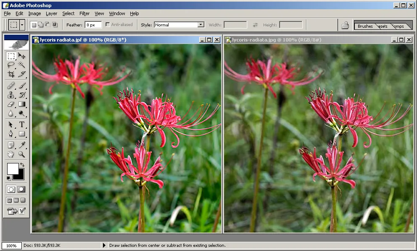Toggle Add to selection mode
Screen dimensions: 417x251
(40, 25)
